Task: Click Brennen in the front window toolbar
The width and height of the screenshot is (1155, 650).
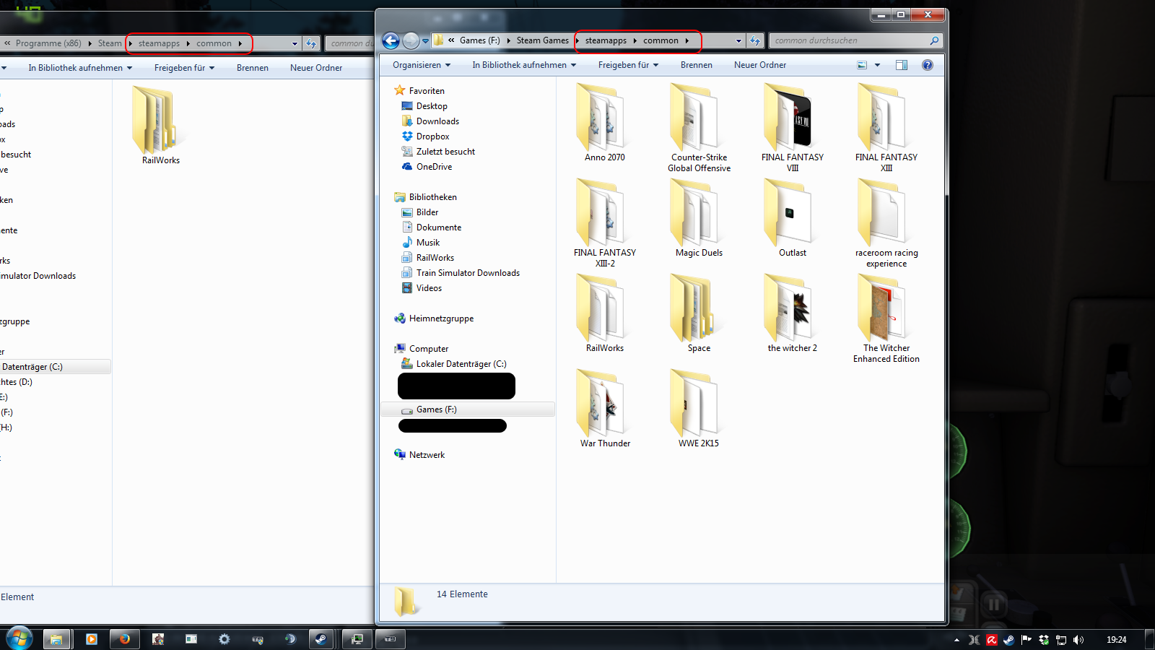Action: pyautogui.click(x=696, y=65)
